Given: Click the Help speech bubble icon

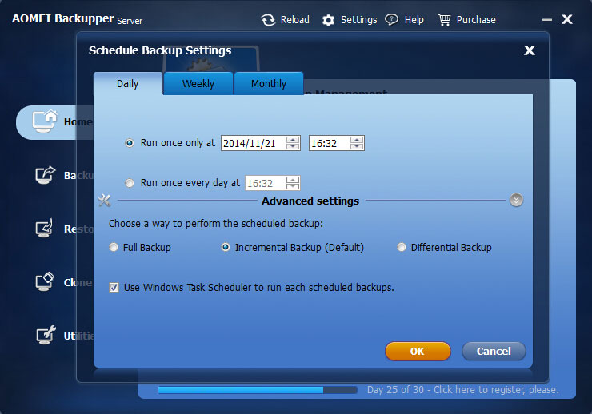Looking at the screenshot, I should click(391, 20).
